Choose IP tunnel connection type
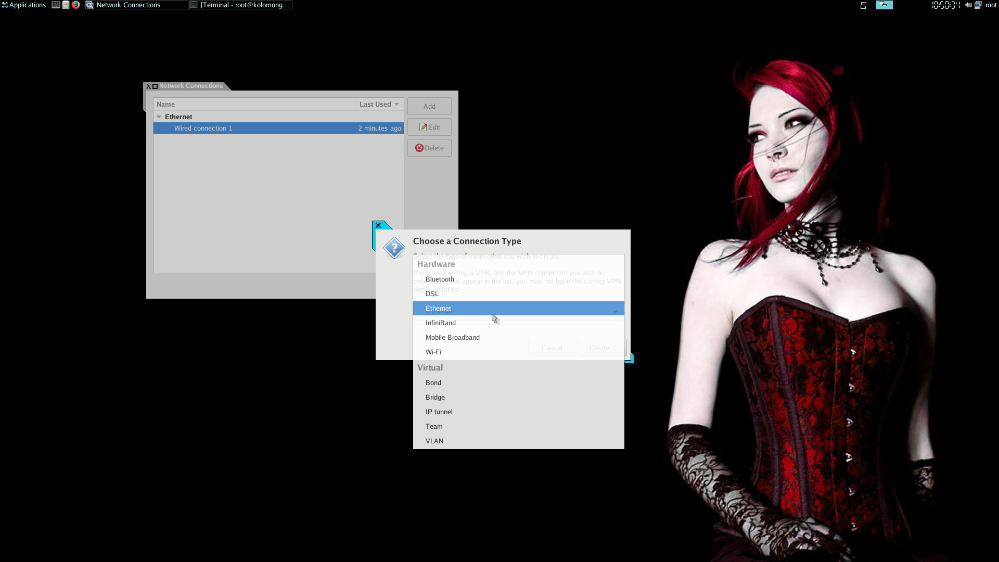This screenshot has height=562, width=999. [518, 412]
